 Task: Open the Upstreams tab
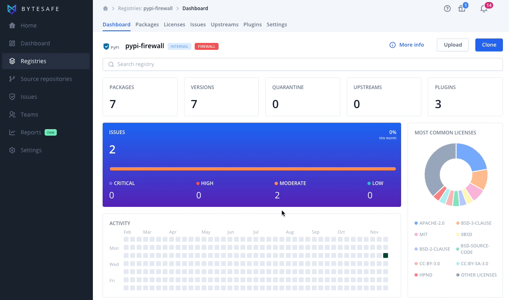tap(224, 24)
